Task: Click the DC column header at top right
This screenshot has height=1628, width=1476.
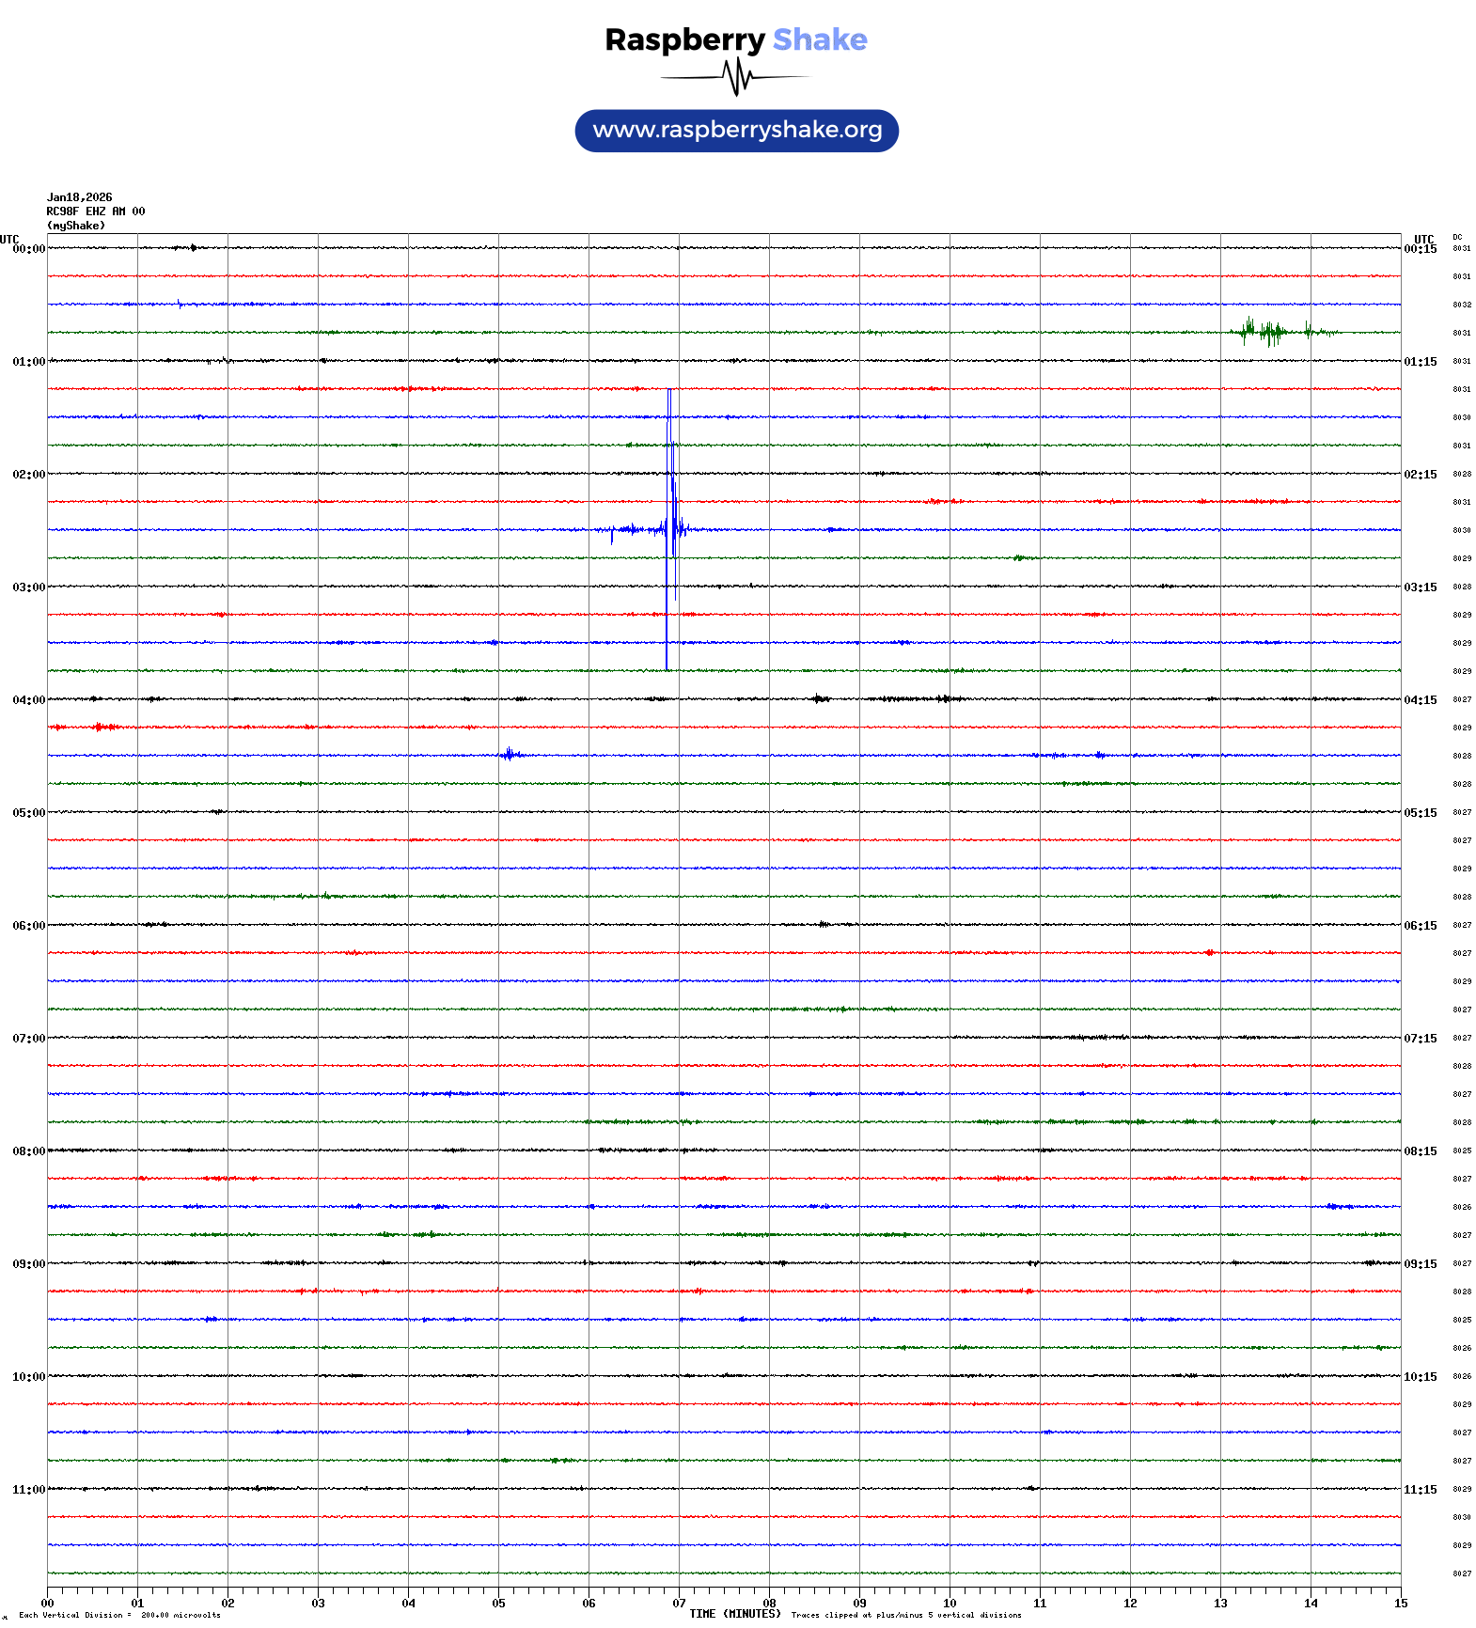Action: click(1457, 238)
